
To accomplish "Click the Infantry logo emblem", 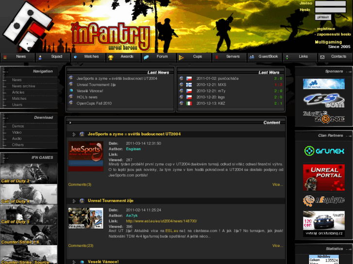I will coord(28,26).
